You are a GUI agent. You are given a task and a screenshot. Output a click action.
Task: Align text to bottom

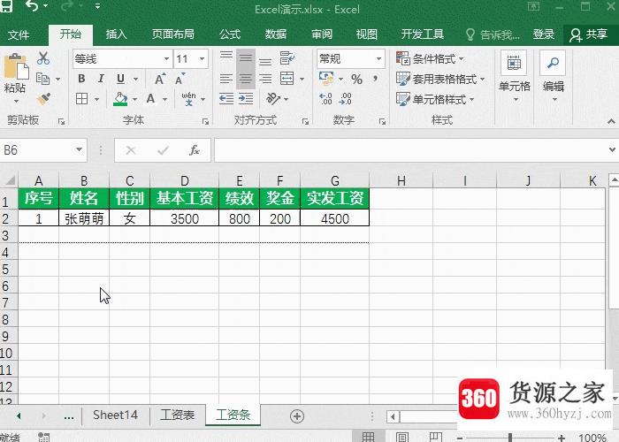coord(265,62)
